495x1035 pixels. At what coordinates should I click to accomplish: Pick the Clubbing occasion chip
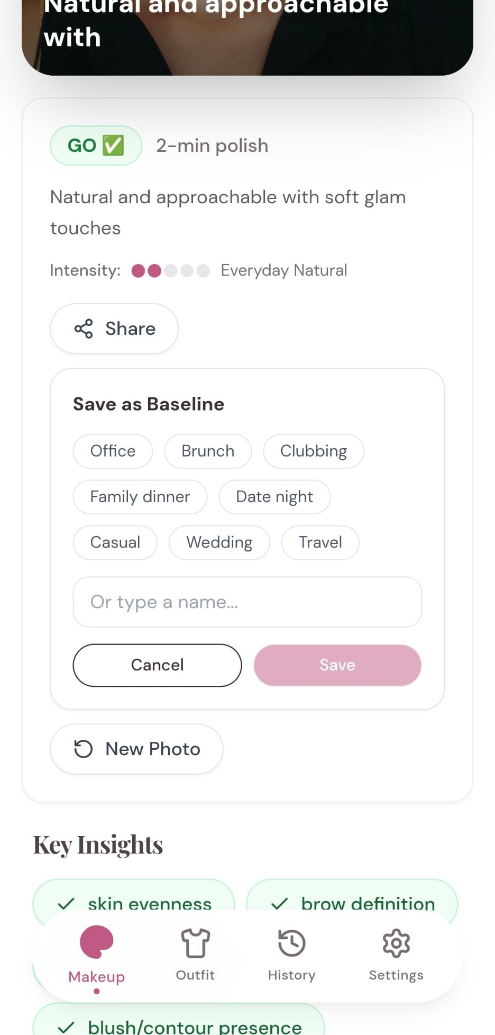coord(314,451)
